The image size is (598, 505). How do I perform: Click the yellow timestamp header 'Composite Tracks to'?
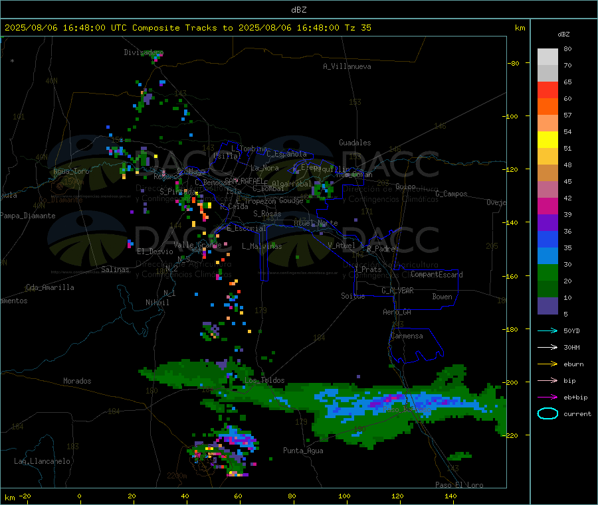pyautogui.click(x=182, y=28)
